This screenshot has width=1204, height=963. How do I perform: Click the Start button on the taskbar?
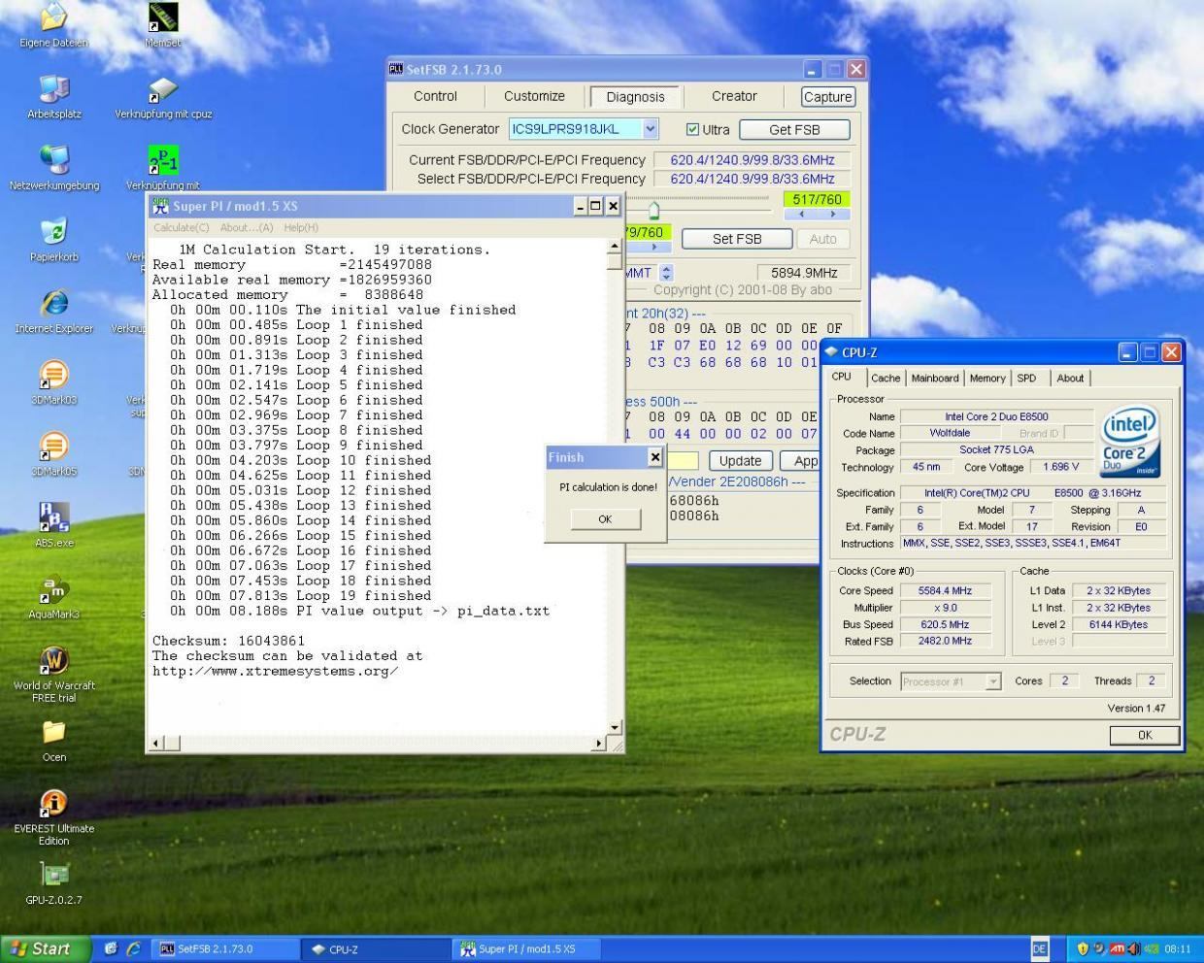coord(43,948)
